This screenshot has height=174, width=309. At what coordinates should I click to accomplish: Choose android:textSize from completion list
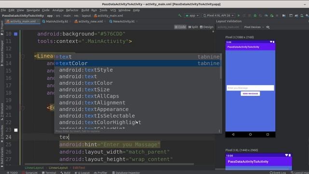coord(138,89)
